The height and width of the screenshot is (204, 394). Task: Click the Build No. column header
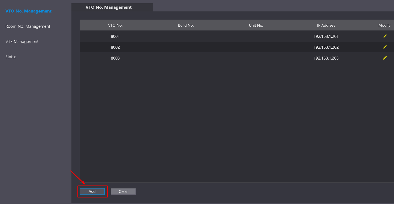tap(186, 25)
